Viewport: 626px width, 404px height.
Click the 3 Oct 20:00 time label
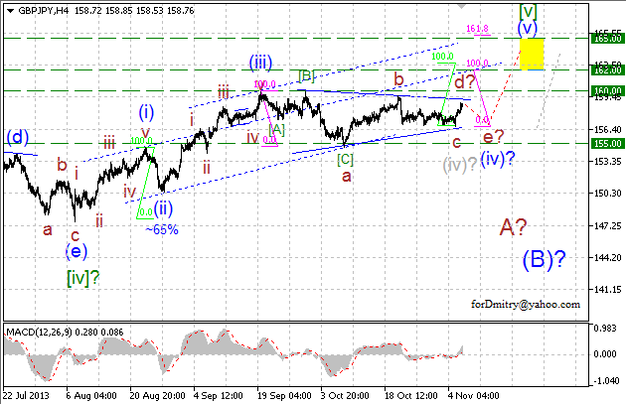[345, 396]
